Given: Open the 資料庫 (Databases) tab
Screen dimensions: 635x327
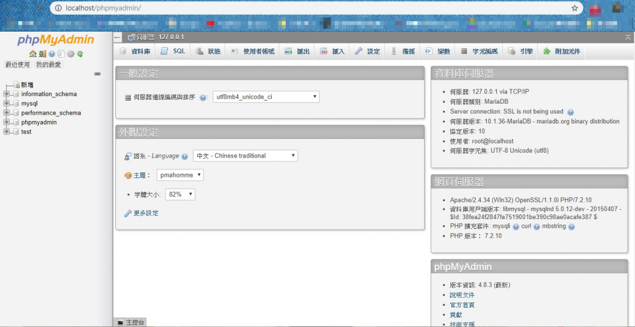Looking at the screenshot, I should coord(135,52).
